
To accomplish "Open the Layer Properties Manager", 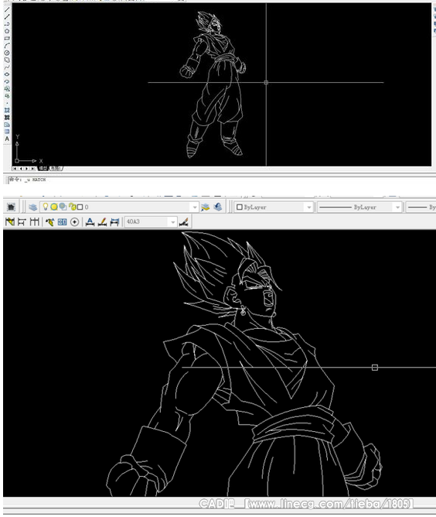I will click(x=32, y=207).
